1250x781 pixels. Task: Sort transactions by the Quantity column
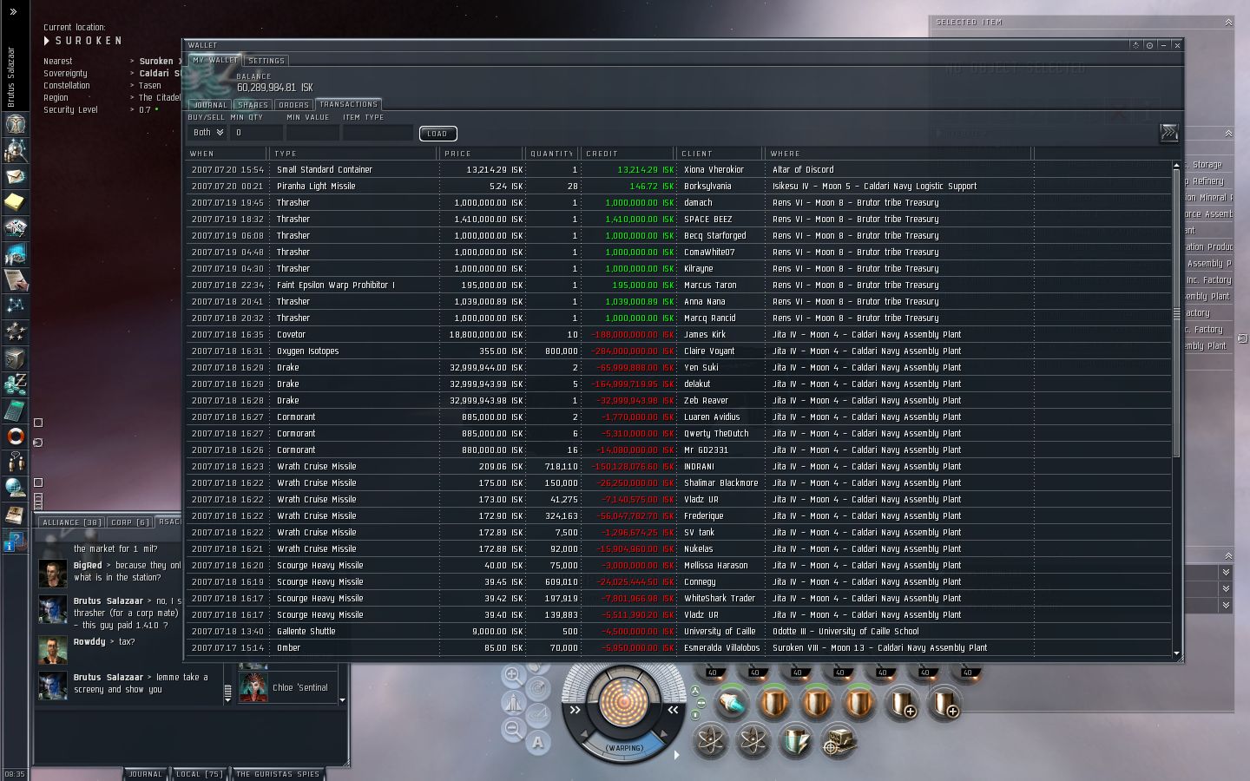point(552,154)
